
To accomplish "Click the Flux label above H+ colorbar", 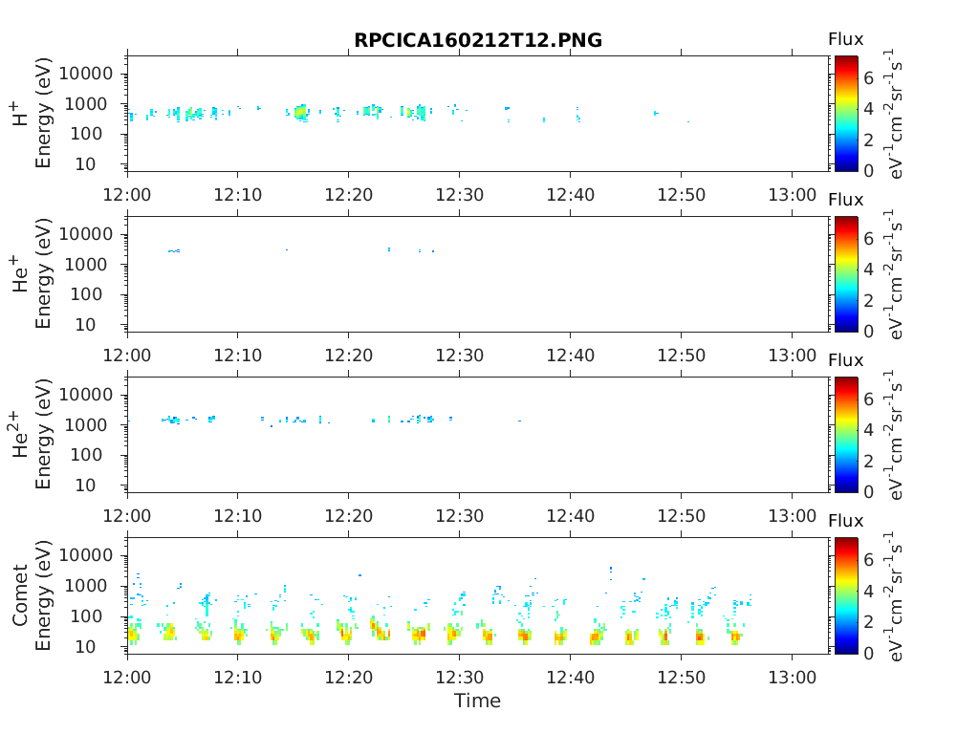I will [x=845, y=39].
